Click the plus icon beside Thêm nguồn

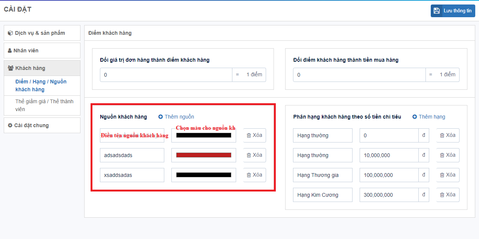(161, 117)
